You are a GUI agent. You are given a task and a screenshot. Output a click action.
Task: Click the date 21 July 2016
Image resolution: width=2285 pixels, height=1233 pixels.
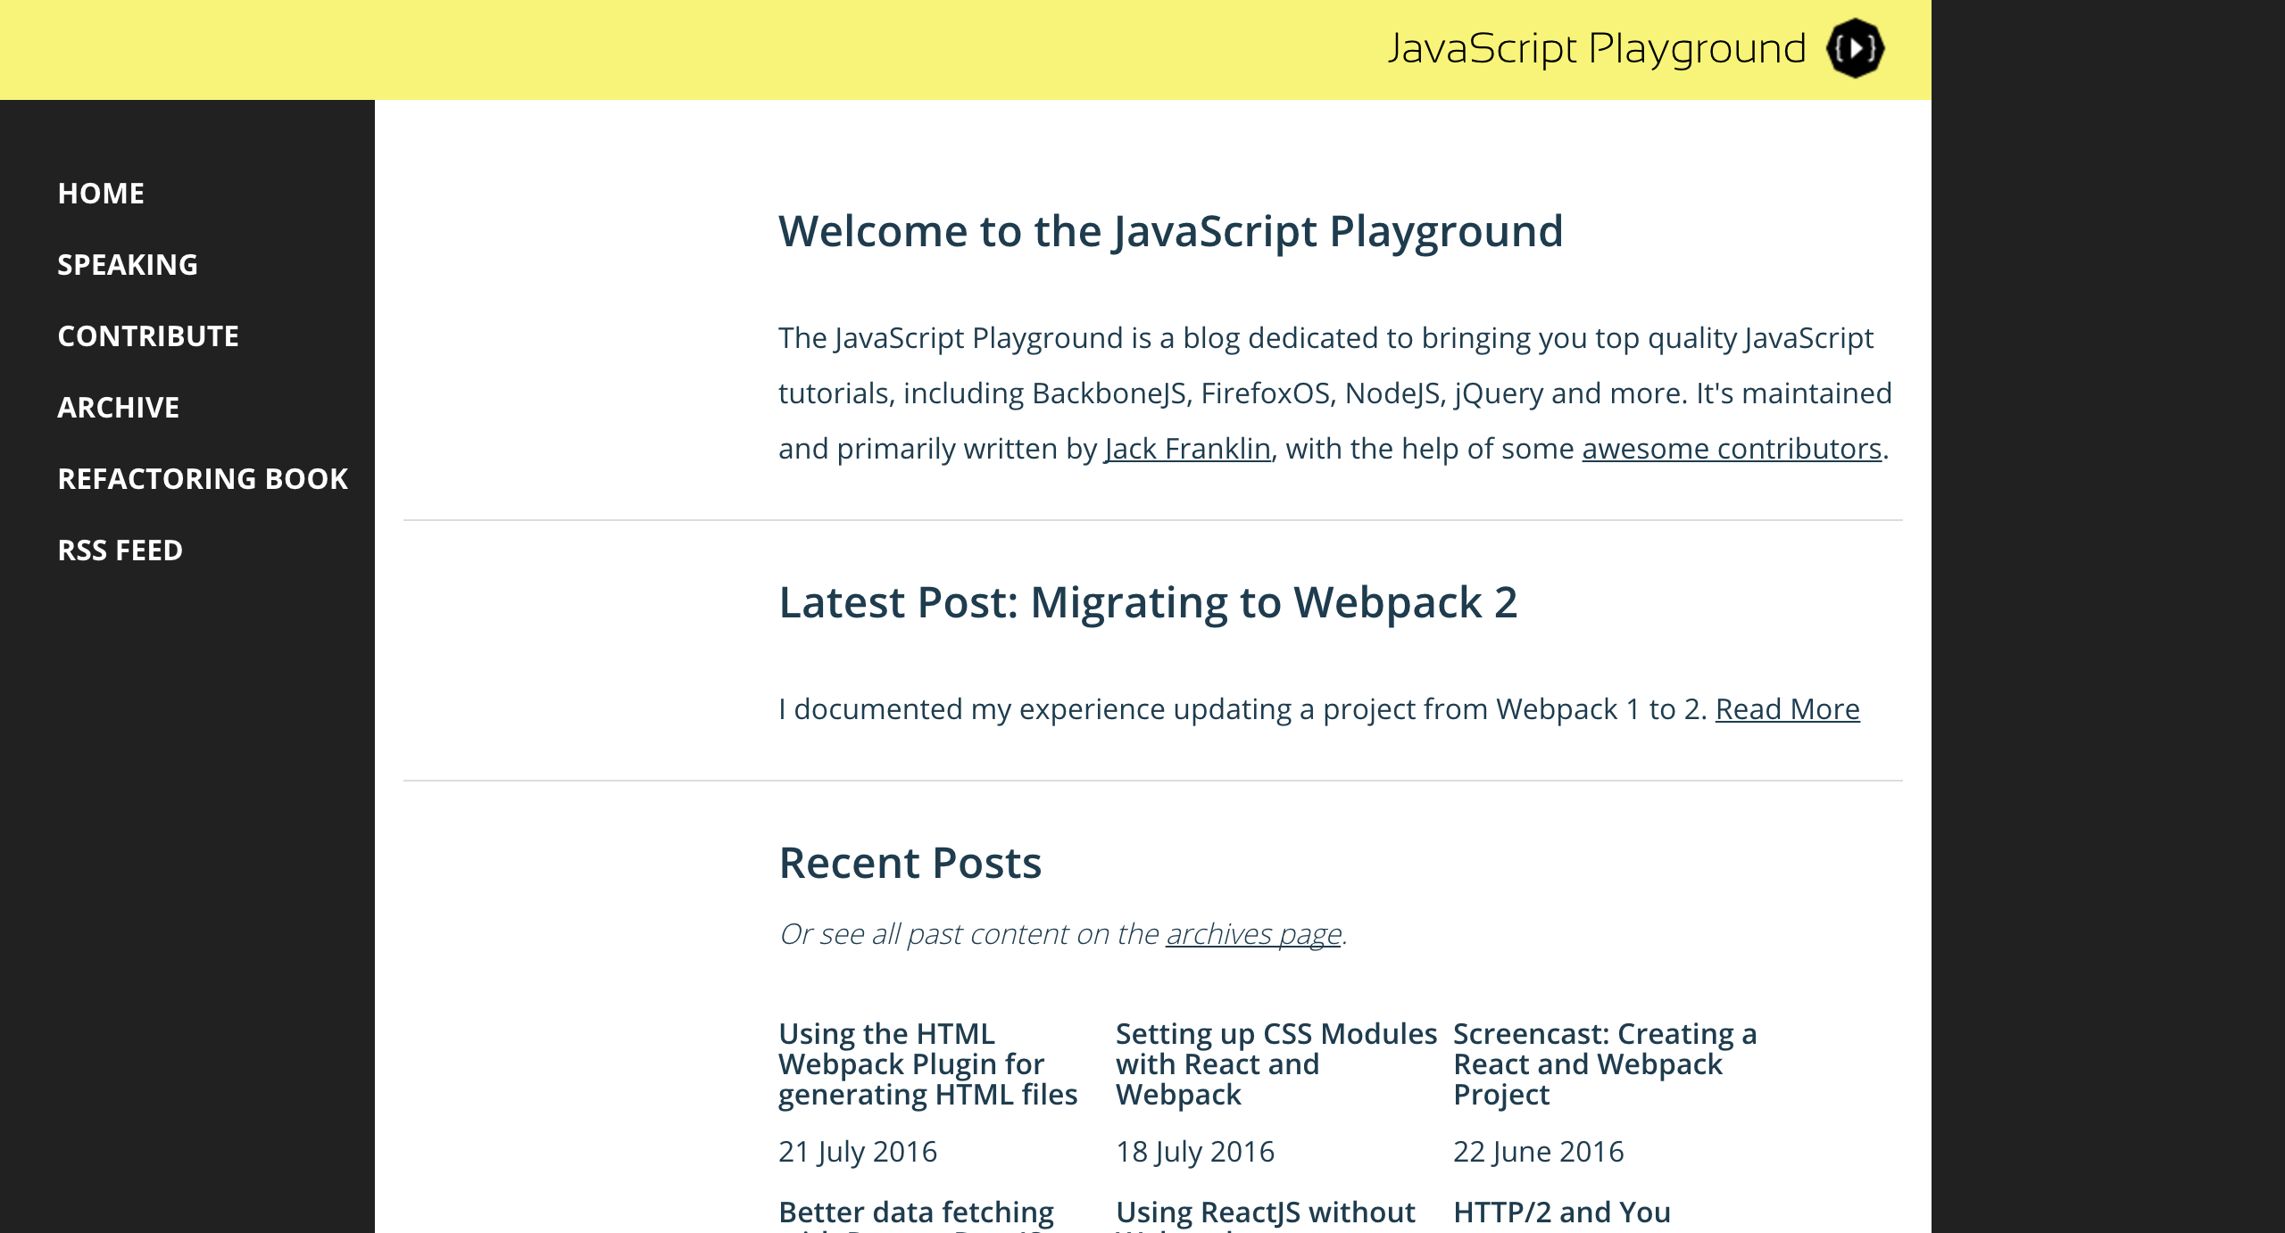[858, 1151]
